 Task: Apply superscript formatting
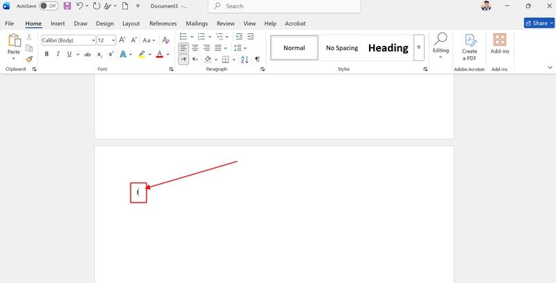pyautogui.click(x=111, y=54)
